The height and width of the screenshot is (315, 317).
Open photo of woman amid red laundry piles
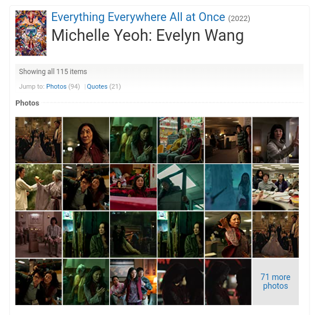pos(133,187)
